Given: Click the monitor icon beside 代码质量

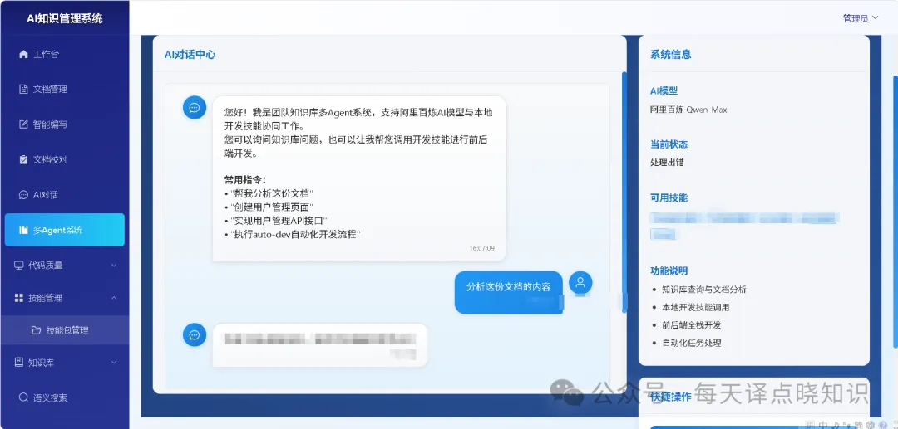Looking at the screenshot, I should pyautogui.click(x=18, y=265).
